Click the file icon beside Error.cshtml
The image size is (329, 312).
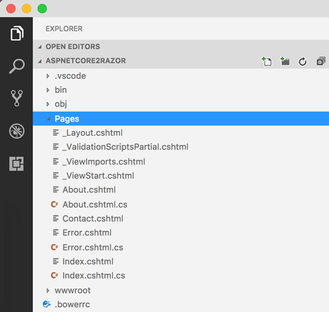(56, 233)
